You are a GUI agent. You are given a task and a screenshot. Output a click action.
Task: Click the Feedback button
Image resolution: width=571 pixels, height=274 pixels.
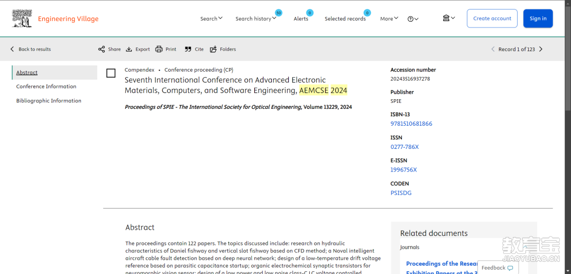pos(498,268)
